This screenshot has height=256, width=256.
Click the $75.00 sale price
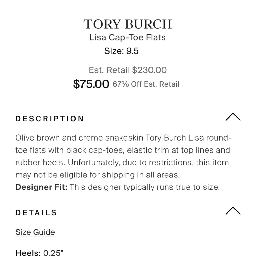[91, 84]
